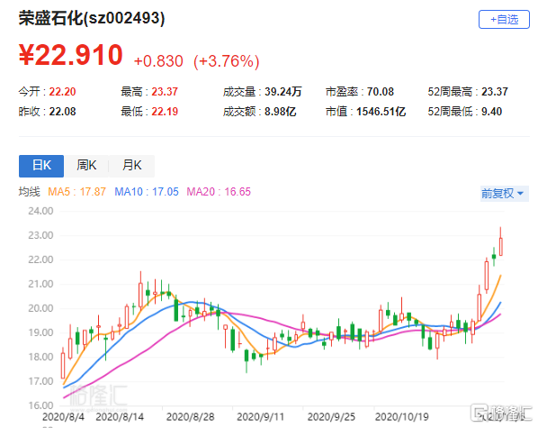This screenshot has height=428, width=538.
Task: Click the 均线 label
Action: tap(30, 192)
